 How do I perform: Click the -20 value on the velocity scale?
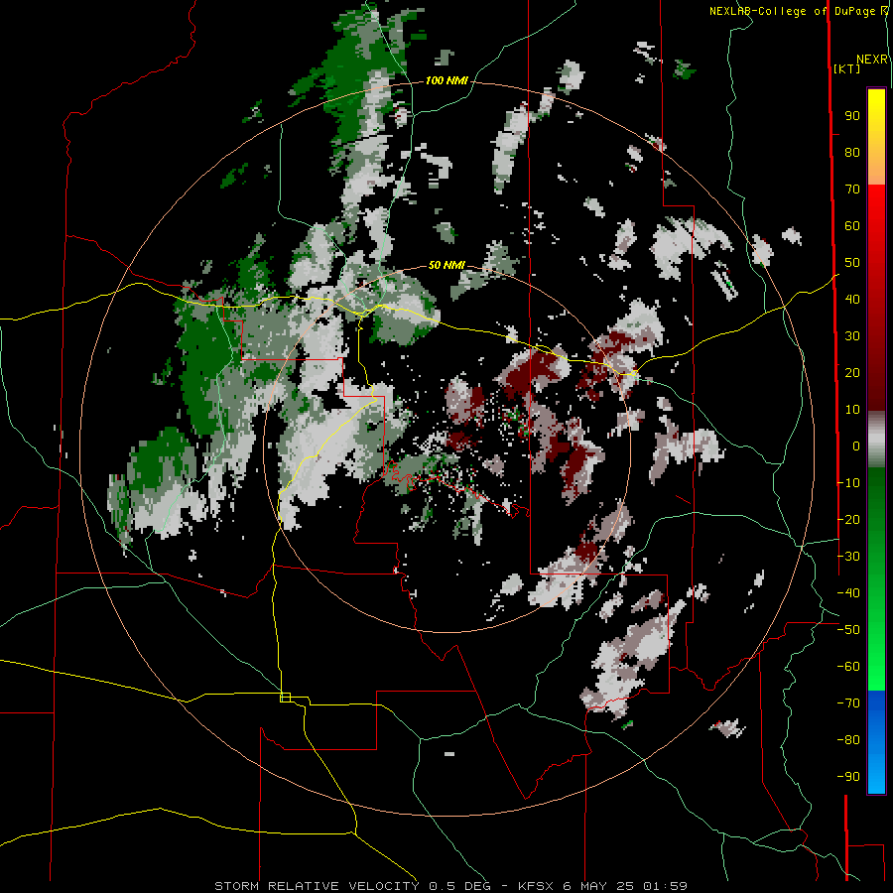[x=848, y=519]
